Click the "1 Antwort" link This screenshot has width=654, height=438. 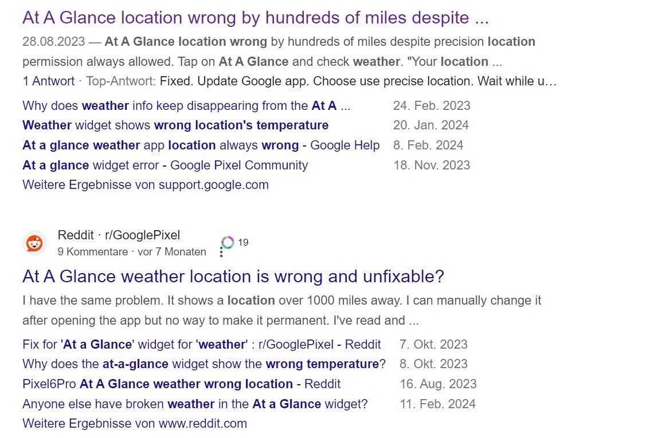pyautogui.click(x=48, y=81)
